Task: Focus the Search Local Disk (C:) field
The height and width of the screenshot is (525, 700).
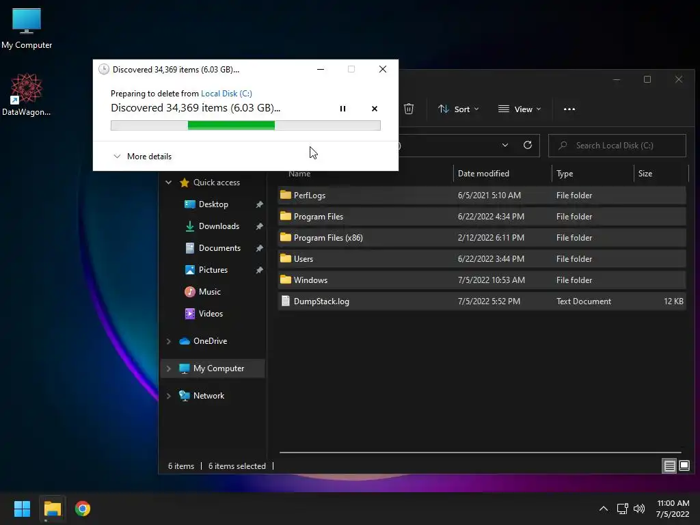Action: coord(617,146)
